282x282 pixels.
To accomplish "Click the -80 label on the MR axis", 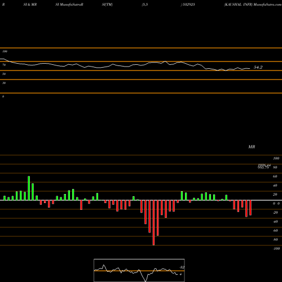I will (x=275, y=240).
